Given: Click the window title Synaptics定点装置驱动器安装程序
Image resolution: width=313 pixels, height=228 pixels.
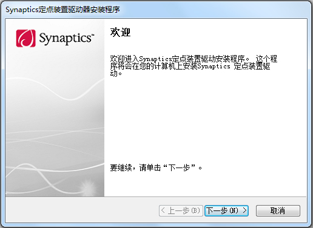Looking at the screenshot, I should pos(62,10).
